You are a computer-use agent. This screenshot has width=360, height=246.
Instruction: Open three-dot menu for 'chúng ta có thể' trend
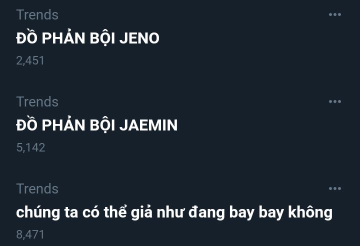point(334,188)
